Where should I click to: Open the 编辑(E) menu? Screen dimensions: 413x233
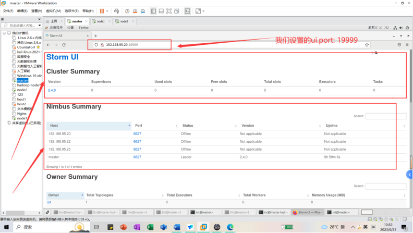(x=22, y=11)
